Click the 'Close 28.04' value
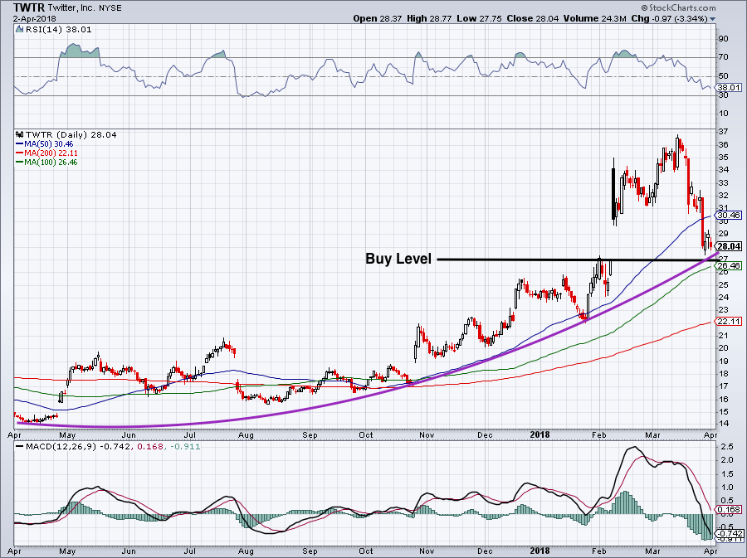The image size is (747, 558). (x=532, y=18)
